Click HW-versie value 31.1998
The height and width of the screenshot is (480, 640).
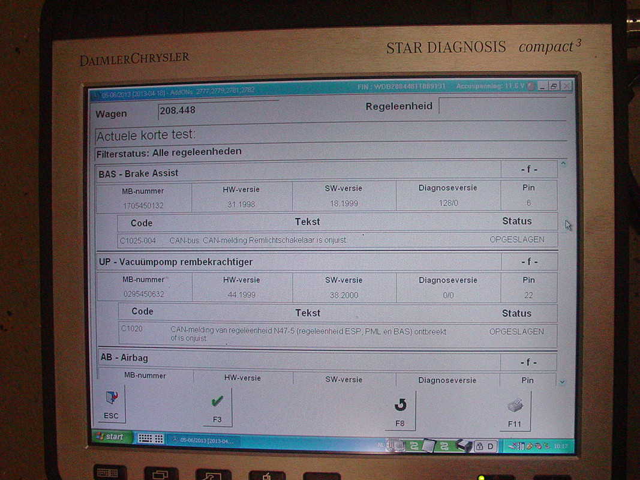(x=241, y=204)
